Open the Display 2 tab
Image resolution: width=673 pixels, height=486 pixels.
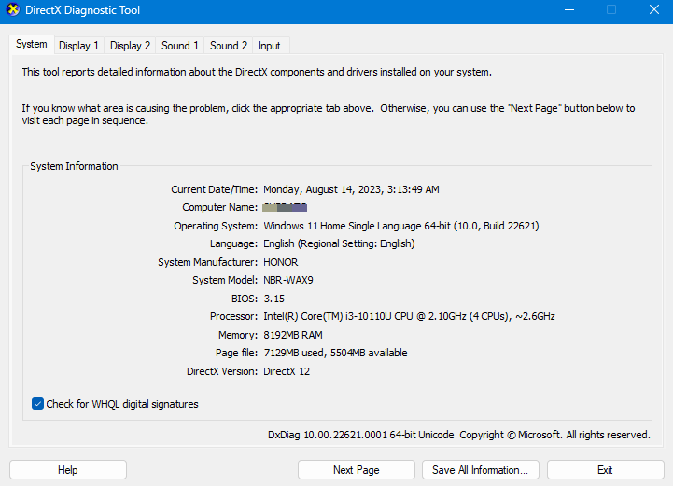[x=130, y=46]
